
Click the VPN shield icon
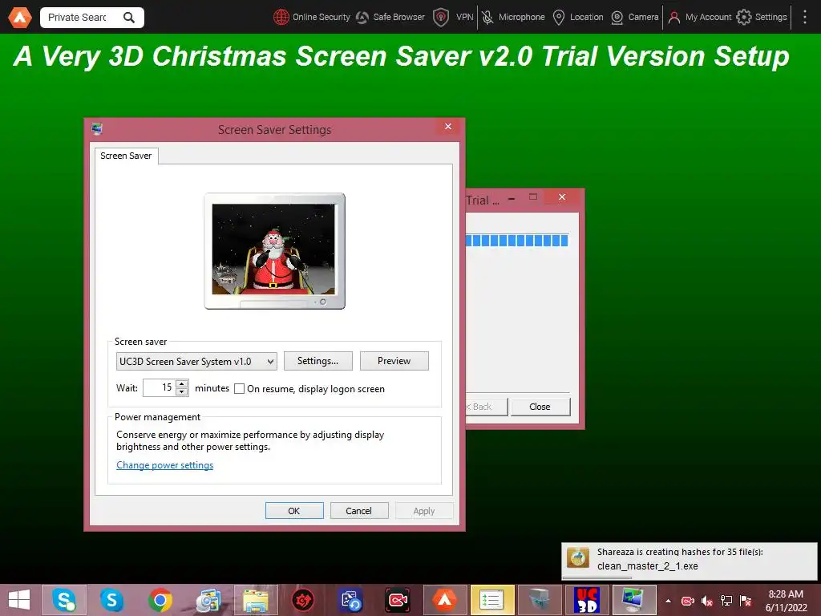click(441, 18)
